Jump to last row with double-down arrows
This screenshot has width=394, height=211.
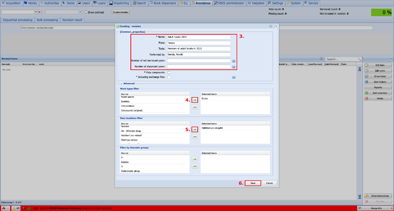pos(359,196)
